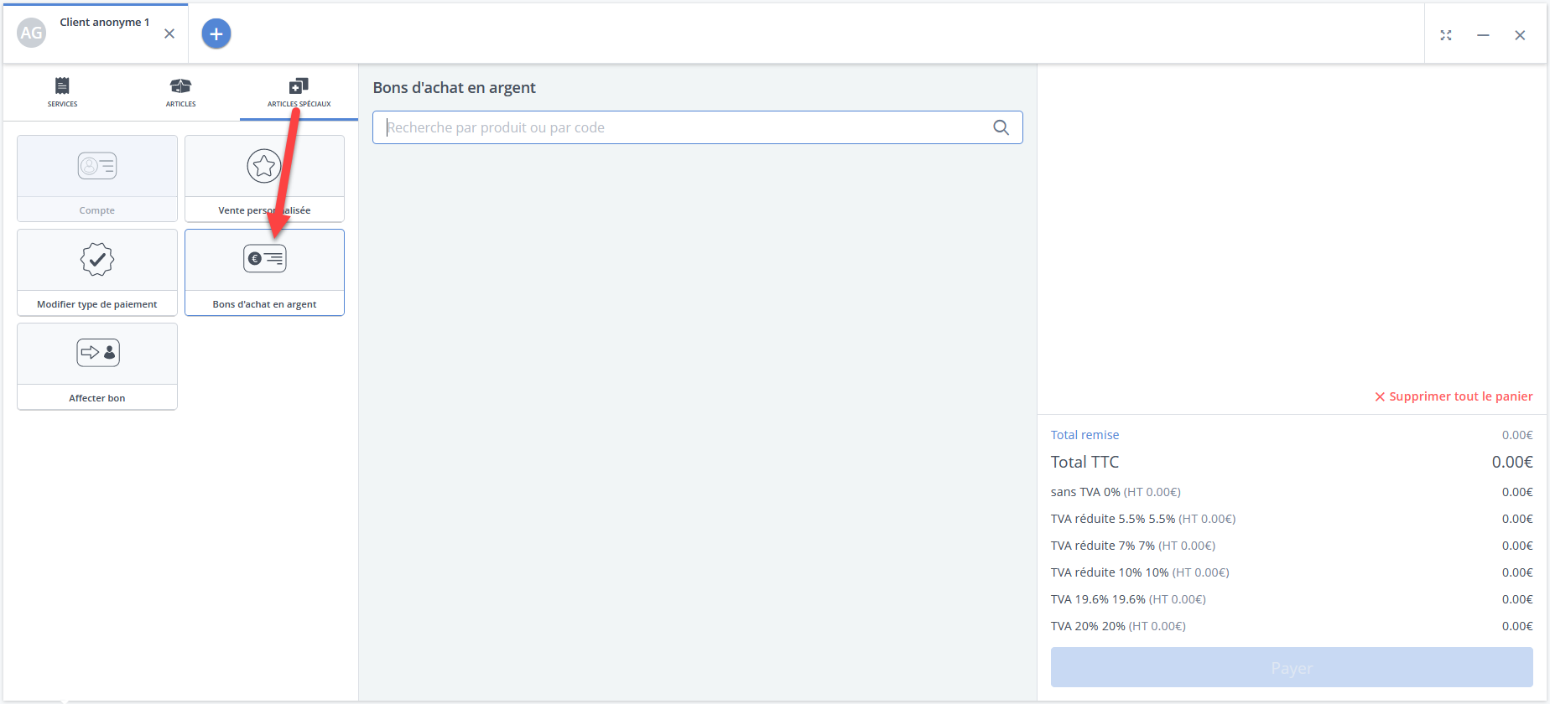Screen dimensions: 1550x704
Task: Click the 'TVA réduite 7%' row
Action: click(1292, 546)
